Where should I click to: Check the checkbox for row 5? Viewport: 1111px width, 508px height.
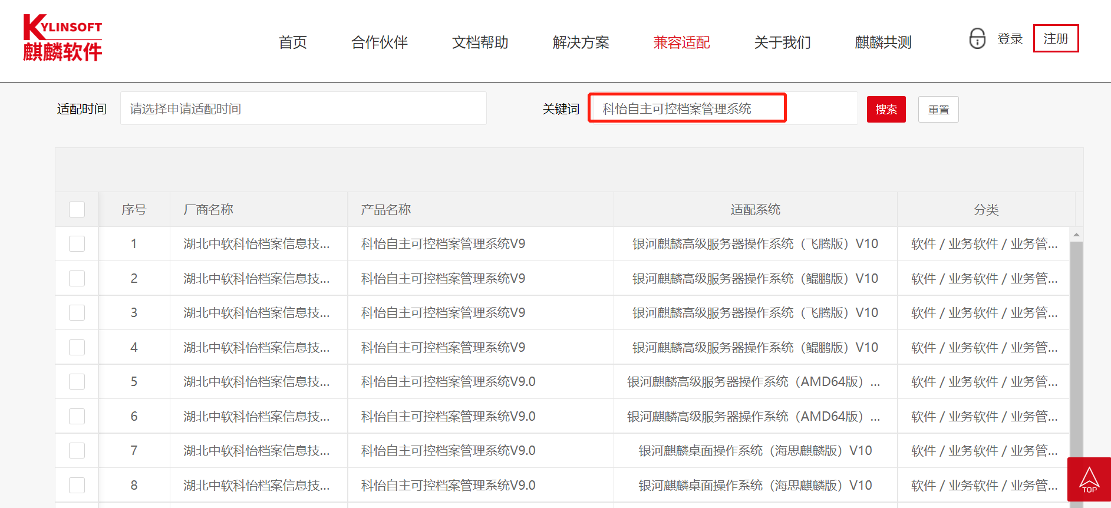click(77, 381)
